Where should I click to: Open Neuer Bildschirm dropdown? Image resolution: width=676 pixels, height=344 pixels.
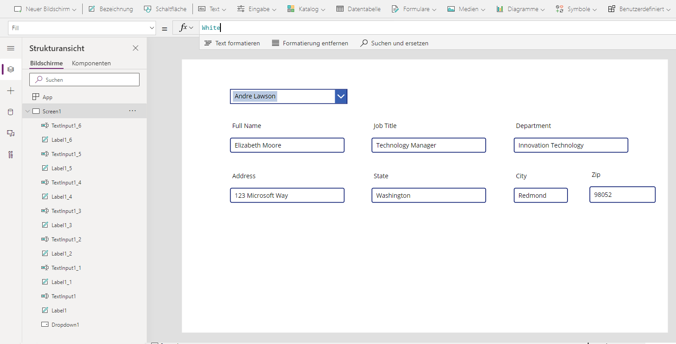click(x=45, y=9)
